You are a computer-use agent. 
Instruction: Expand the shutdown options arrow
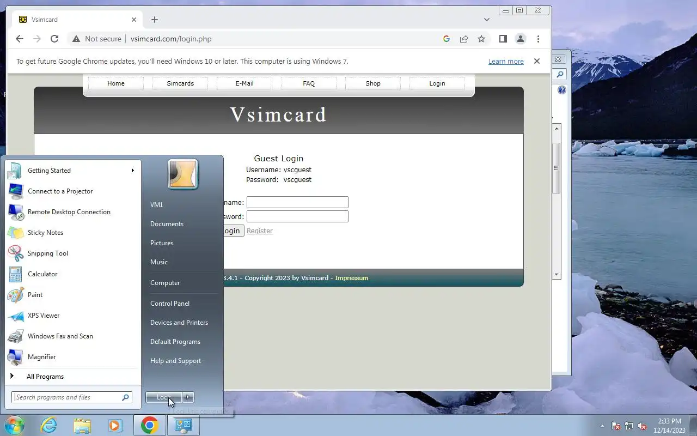[x=188, y=397]
